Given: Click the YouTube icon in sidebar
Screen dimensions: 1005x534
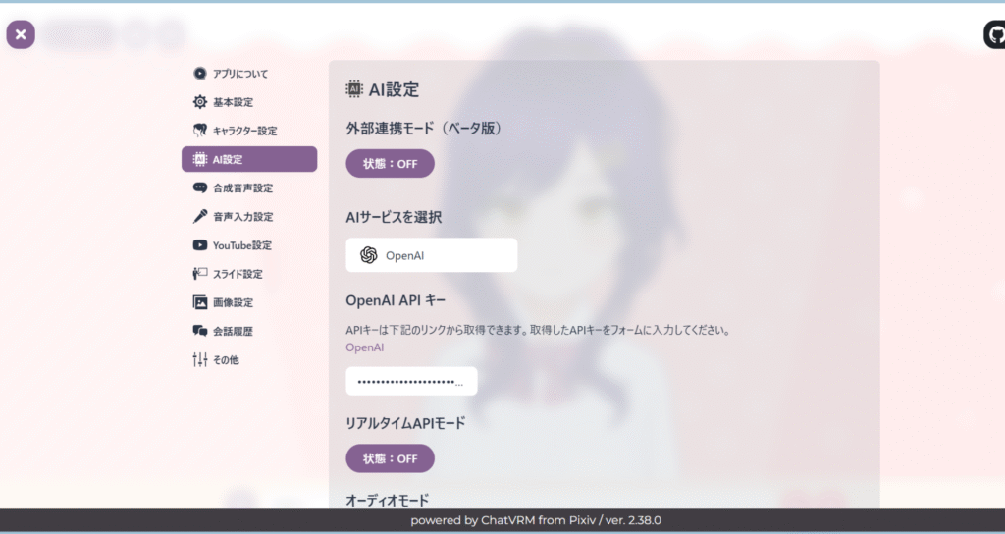Looking at the screenshot, I should (200, 245).
